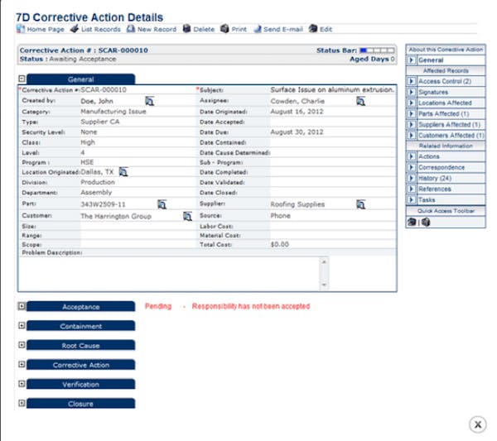Click the List Records link text
497x441 pixels.
point(101,29)
